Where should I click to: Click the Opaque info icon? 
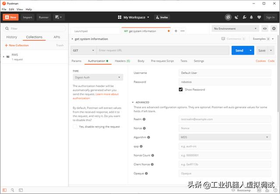point(146,173)
